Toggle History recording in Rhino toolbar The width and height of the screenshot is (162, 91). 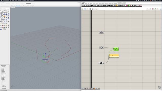coord(33,4)
